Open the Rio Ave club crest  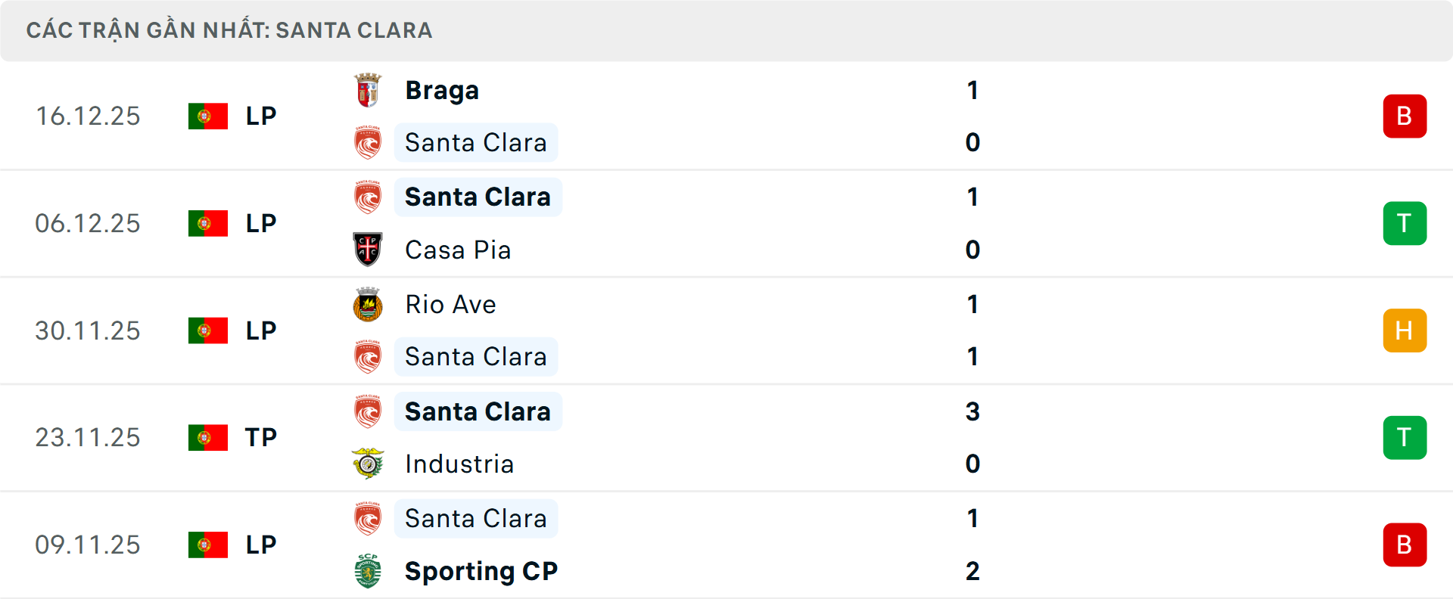click(369, 304)
